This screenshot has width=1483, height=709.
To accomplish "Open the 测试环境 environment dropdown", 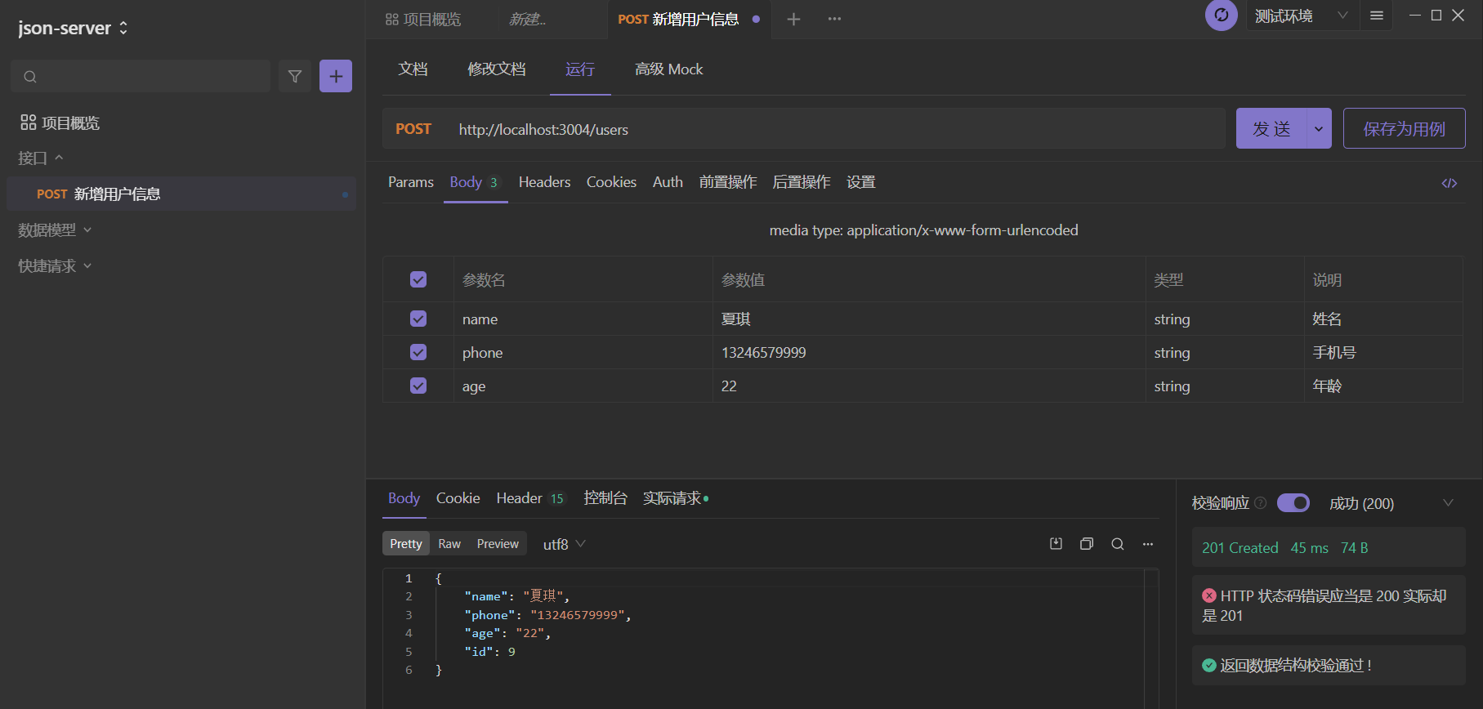I will (x=1301, y=16).
